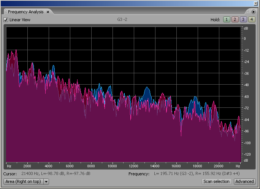Uncheck the Linear View checkbox
260x189 pixels.
[x=6, y=20]
